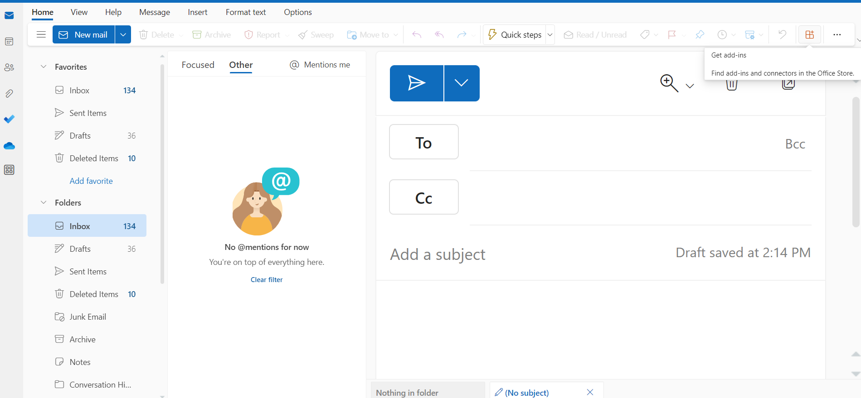Toggle the Mentions me filter
The height and width of the screenshot is (398, 861).
pyautogui.click(x=320, y=65)
